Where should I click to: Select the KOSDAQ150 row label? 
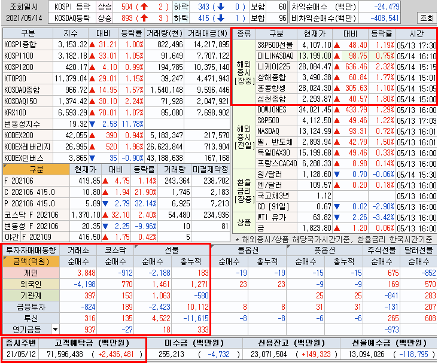click(x=28, y=101)
